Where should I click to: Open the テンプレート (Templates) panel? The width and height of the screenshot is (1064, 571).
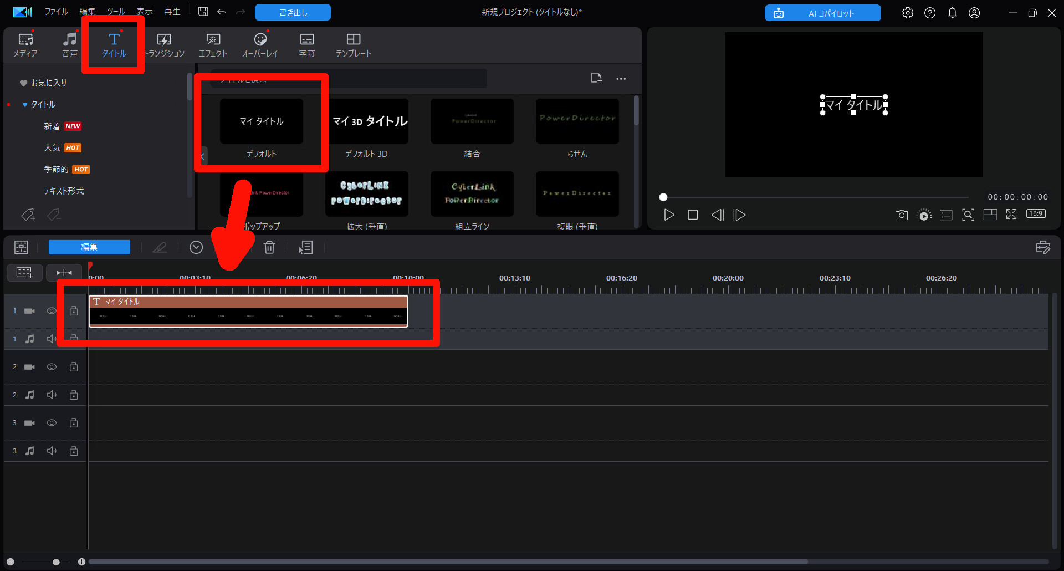click(353, 44)
